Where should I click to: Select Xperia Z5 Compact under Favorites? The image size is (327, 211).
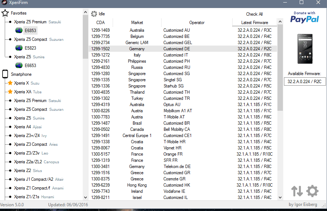coord(39,39)
